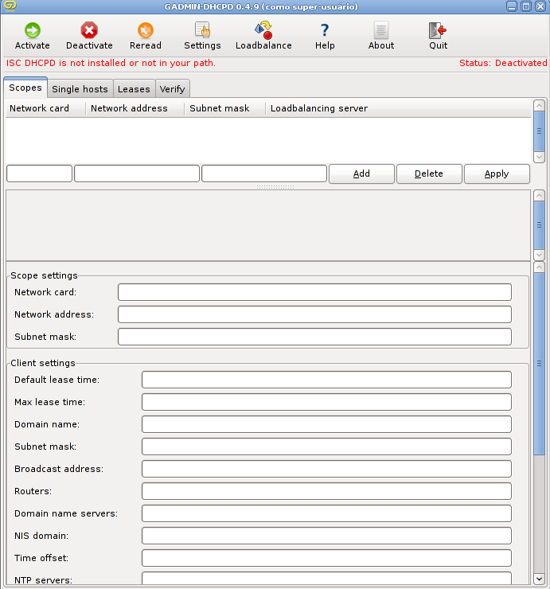This screenshot has height=589, width=550.
Task: Click settings pane scrollbar down arrow
Action: tap(539, 579)
